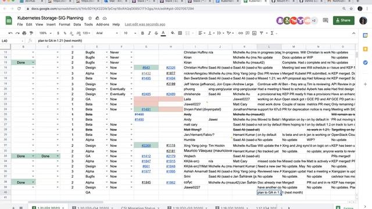Open the horizontal align dropdown
Viewport: 372px width, 209px height.
pos(202,33)
